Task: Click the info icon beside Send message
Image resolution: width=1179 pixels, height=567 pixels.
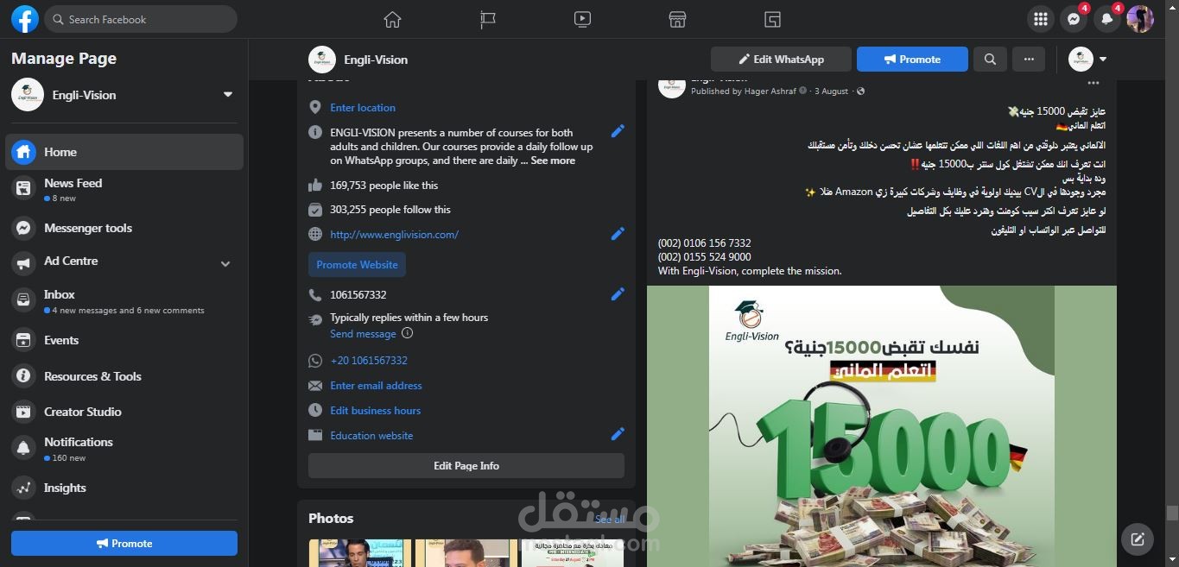Action: coord(408,333)
